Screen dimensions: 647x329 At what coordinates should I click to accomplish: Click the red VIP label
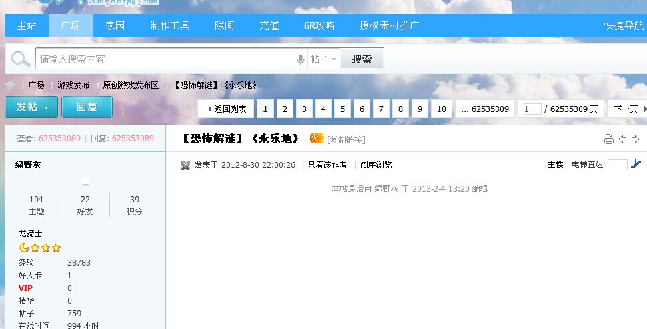coord(25,288)
